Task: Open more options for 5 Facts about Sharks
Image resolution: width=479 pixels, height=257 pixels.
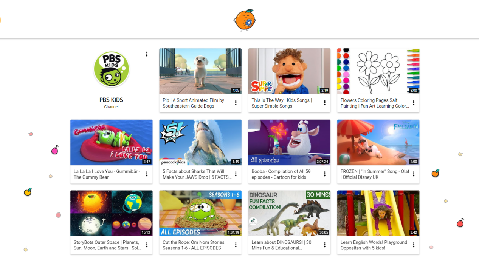Action: [236, 174]
